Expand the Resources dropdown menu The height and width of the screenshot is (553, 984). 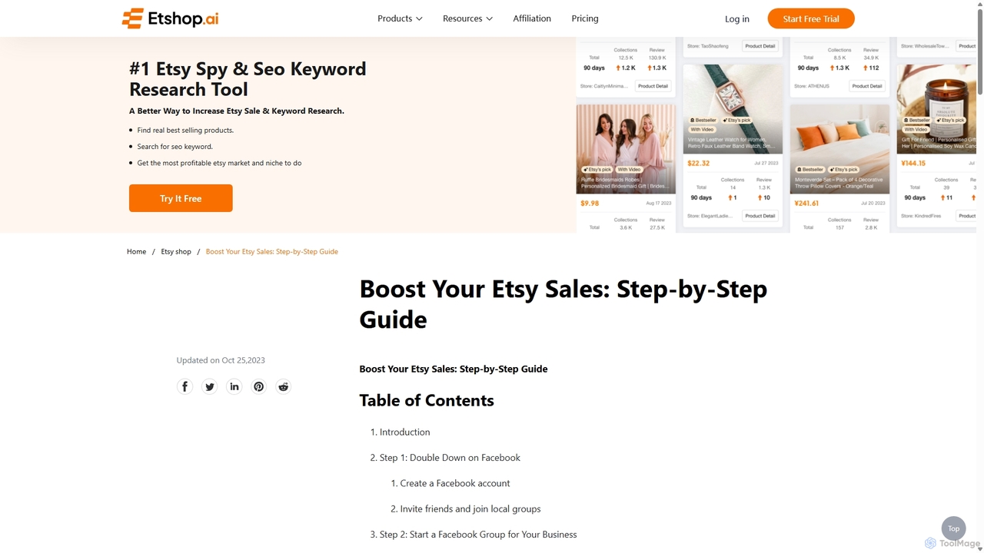(467, 18)
